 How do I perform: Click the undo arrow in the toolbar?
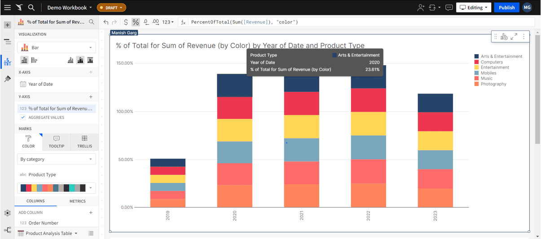coord(106,22)
